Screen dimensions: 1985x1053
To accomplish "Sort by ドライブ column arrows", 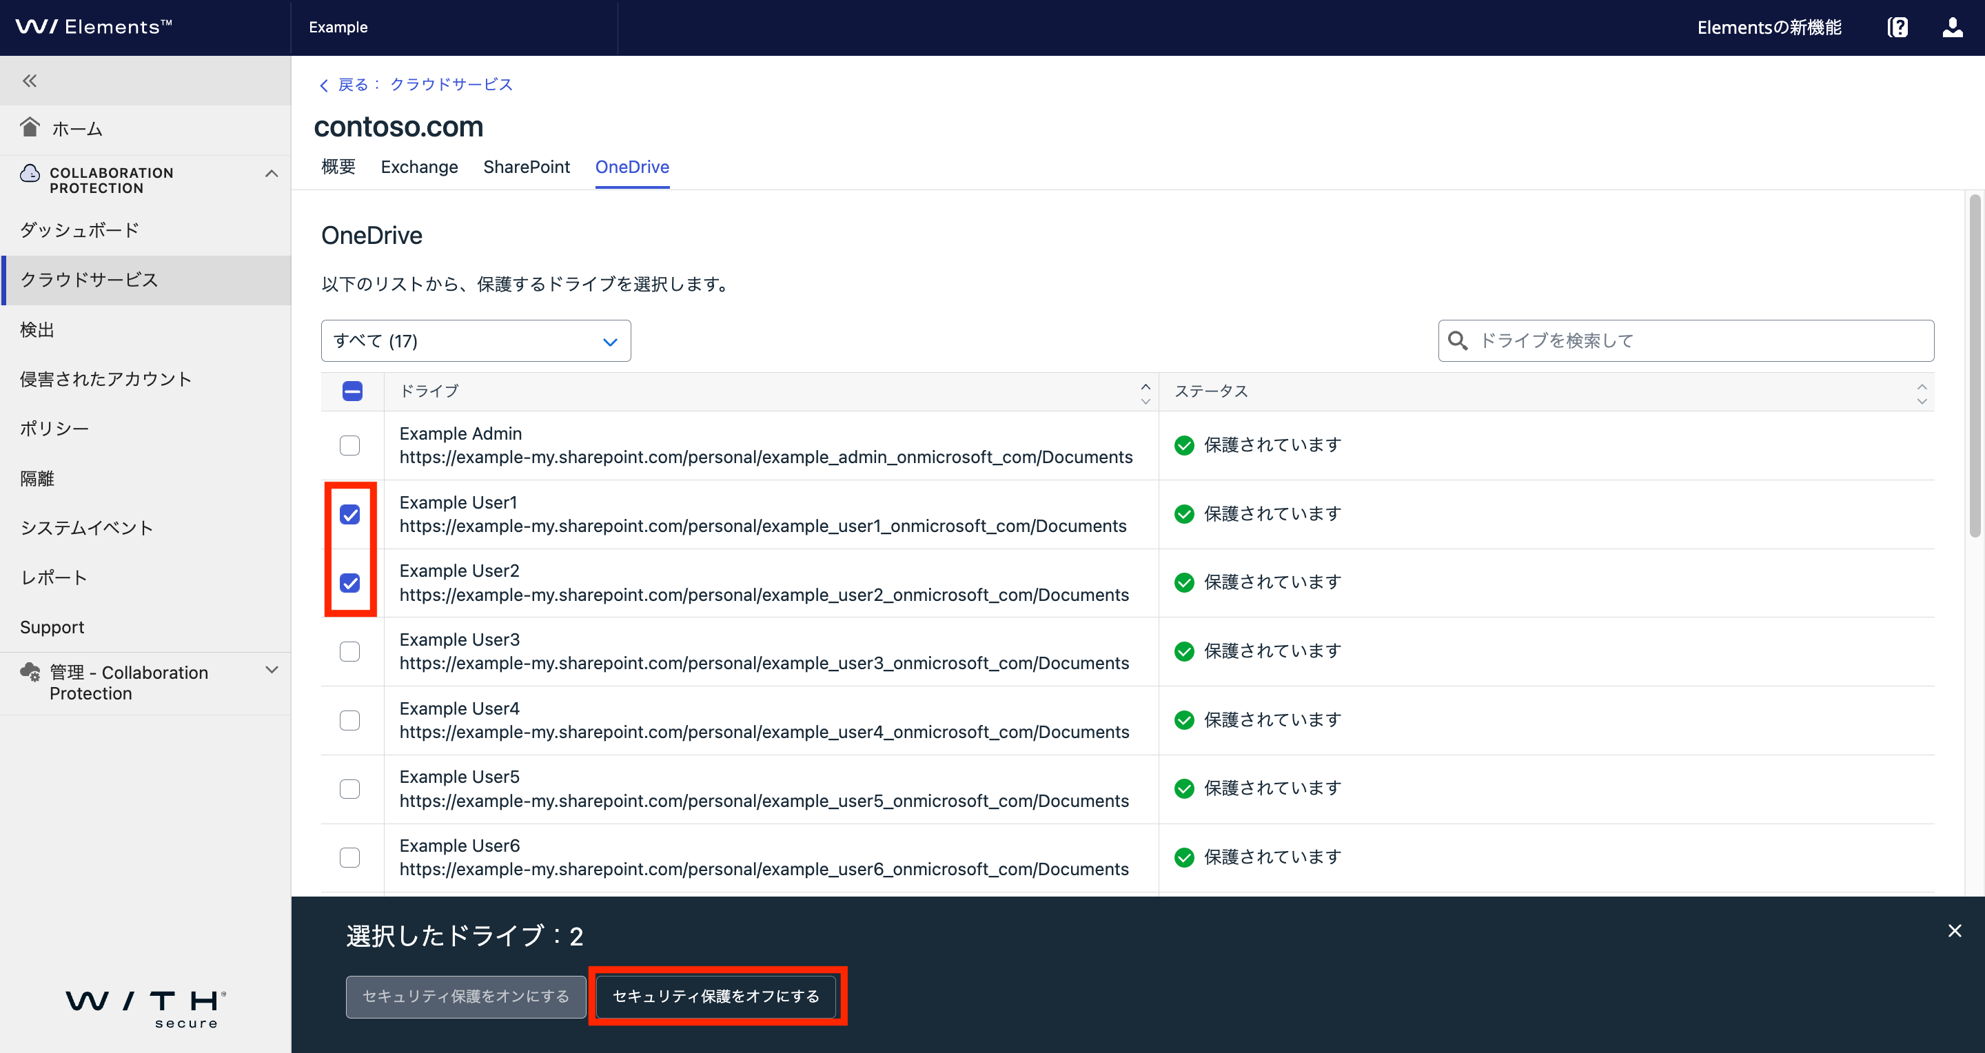I will [1145, 393].
